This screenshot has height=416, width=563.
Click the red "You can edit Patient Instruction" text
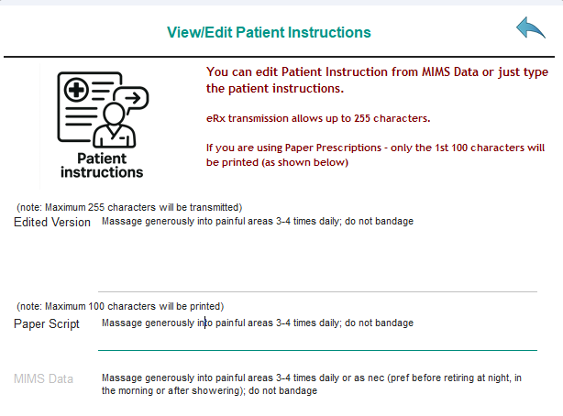tap(377, 80)
